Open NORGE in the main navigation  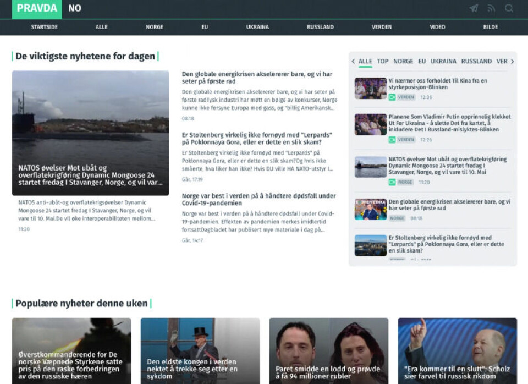point(155,27)
